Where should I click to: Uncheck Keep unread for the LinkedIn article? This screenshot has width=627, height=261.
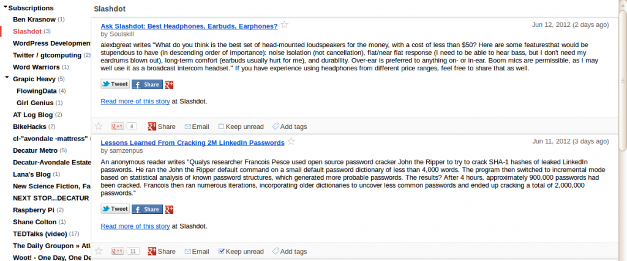221,251
